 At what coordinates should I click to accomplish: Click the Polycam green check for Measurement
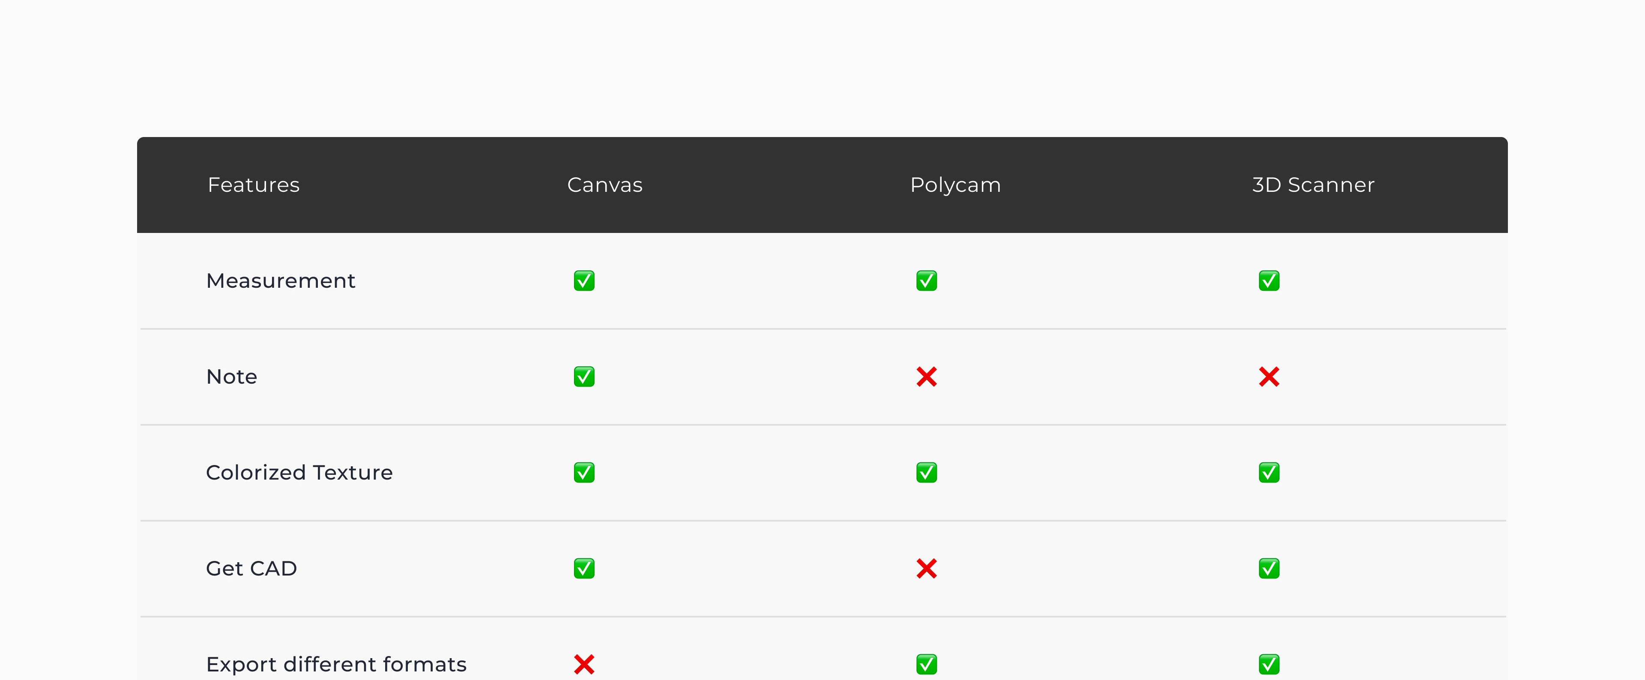(926, 281)
